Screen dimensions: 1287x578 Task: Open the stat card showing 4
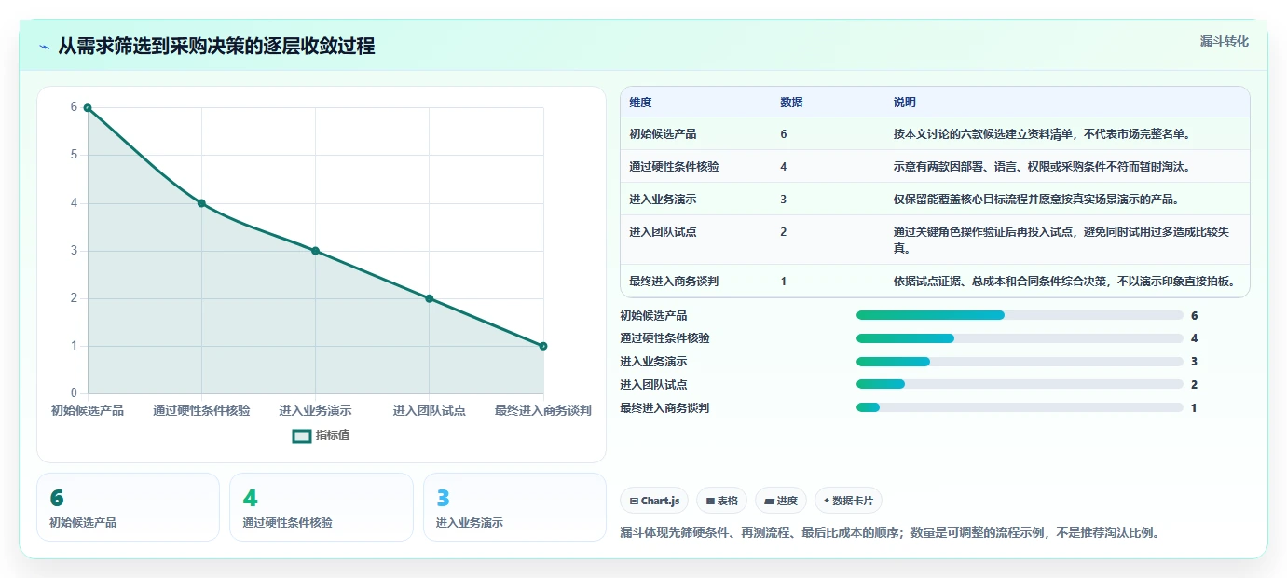(x=322, y=507)
